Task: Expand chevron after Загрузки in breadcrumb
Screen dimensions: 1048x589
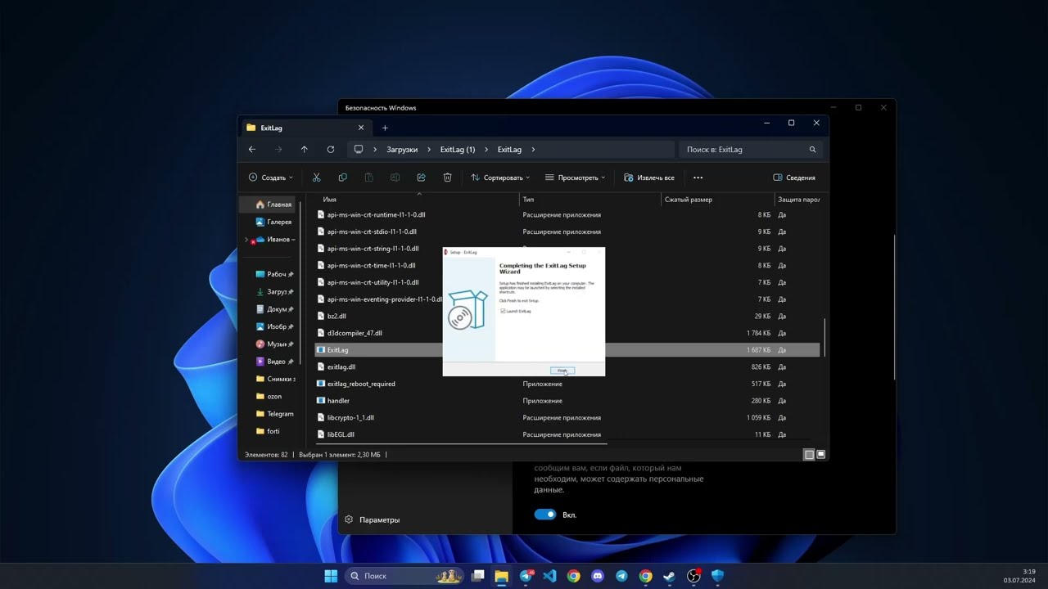Action: coord(429,150)
